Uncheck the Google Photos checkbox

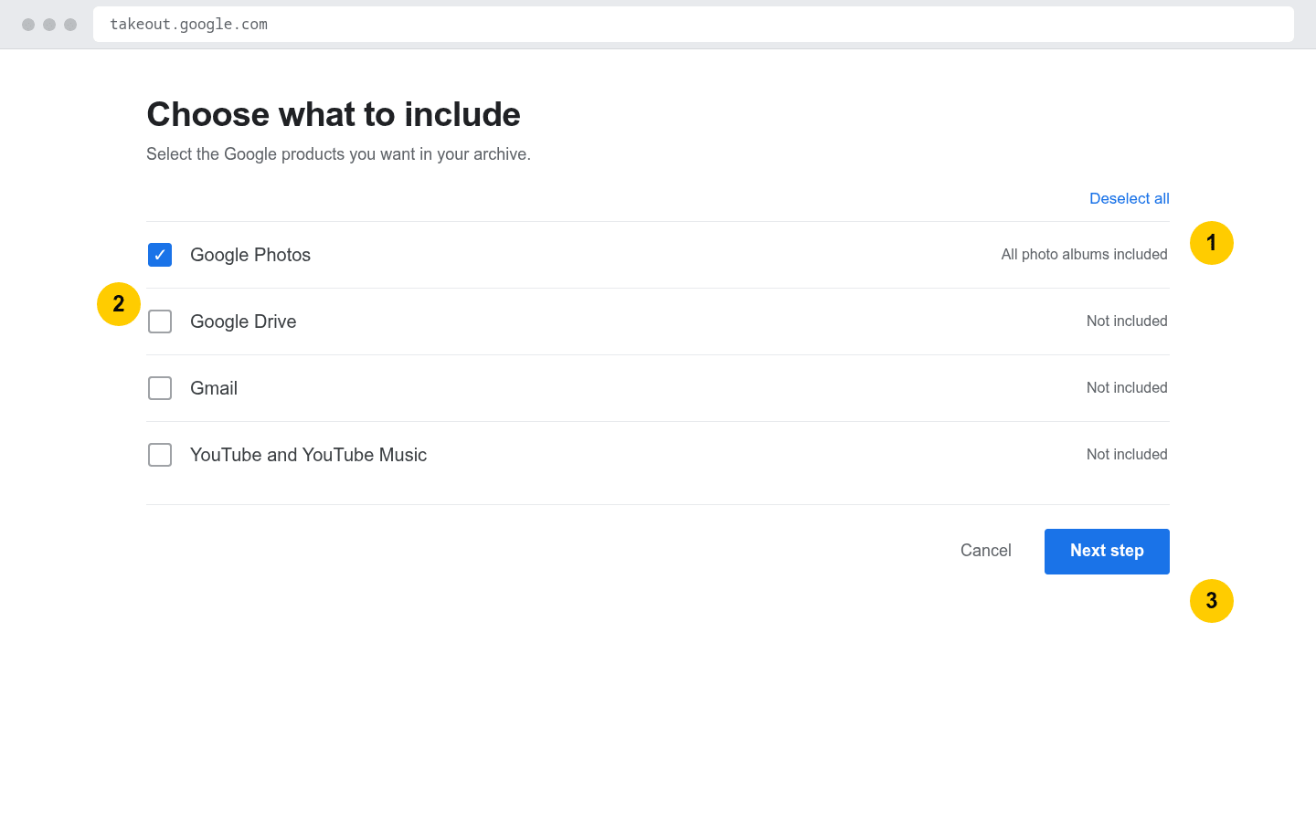click(160, 255)
